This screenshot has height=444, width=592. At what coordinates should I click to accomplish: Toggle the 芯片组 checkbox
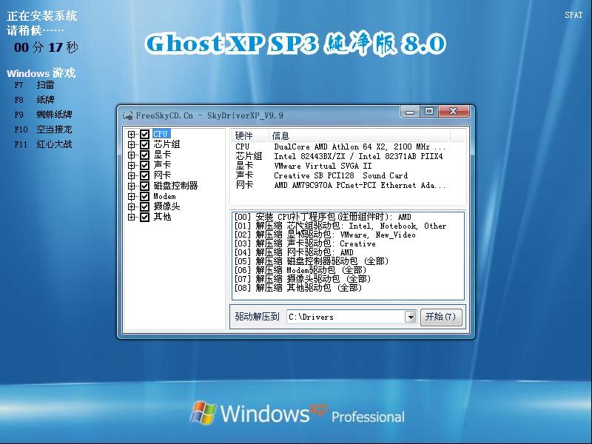[x=144, y=144]
